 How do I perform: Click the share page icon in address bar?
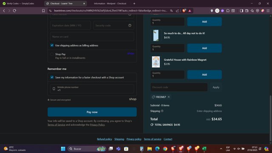(177, 11)
